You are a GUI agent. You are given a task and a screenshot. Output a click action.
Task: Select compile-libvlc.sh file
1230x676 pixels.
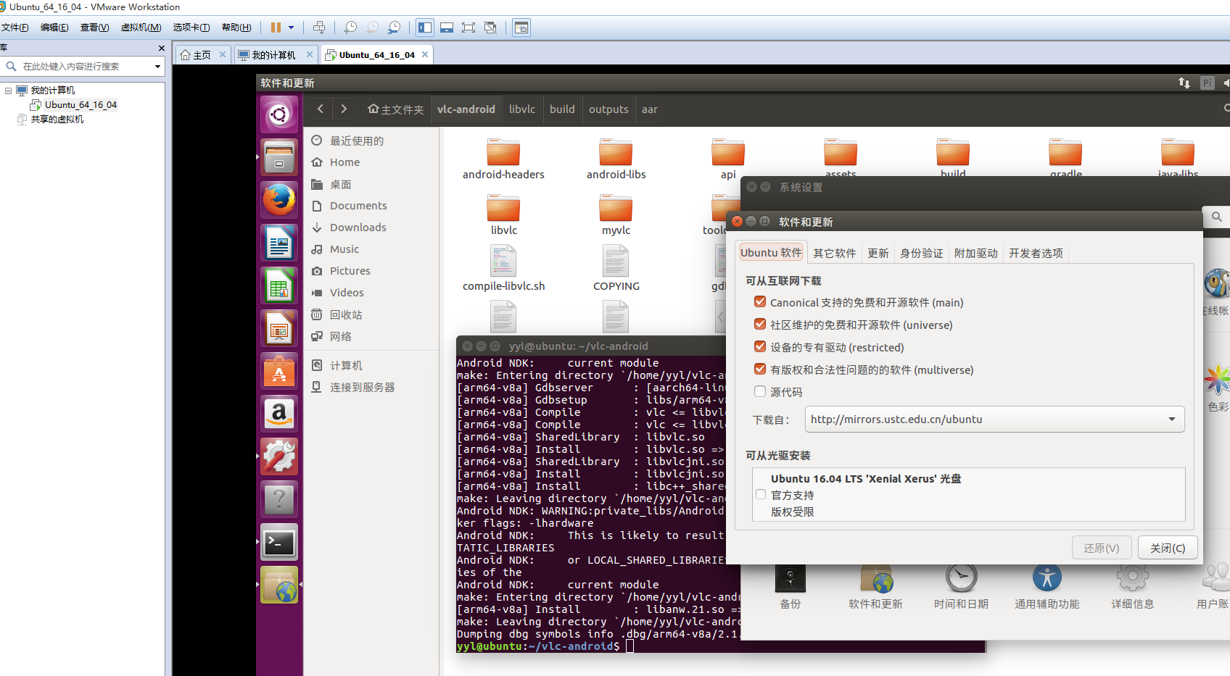point(503,269)
